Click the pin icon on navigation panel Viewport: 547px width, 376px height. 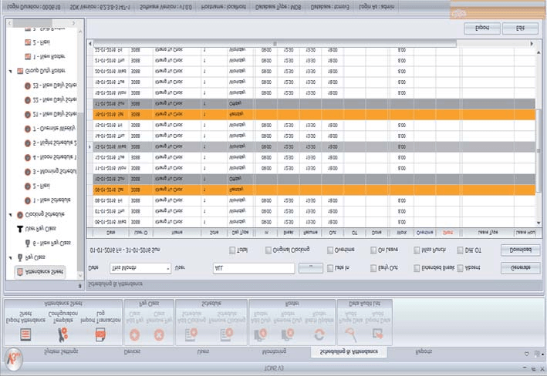point(79,286)
